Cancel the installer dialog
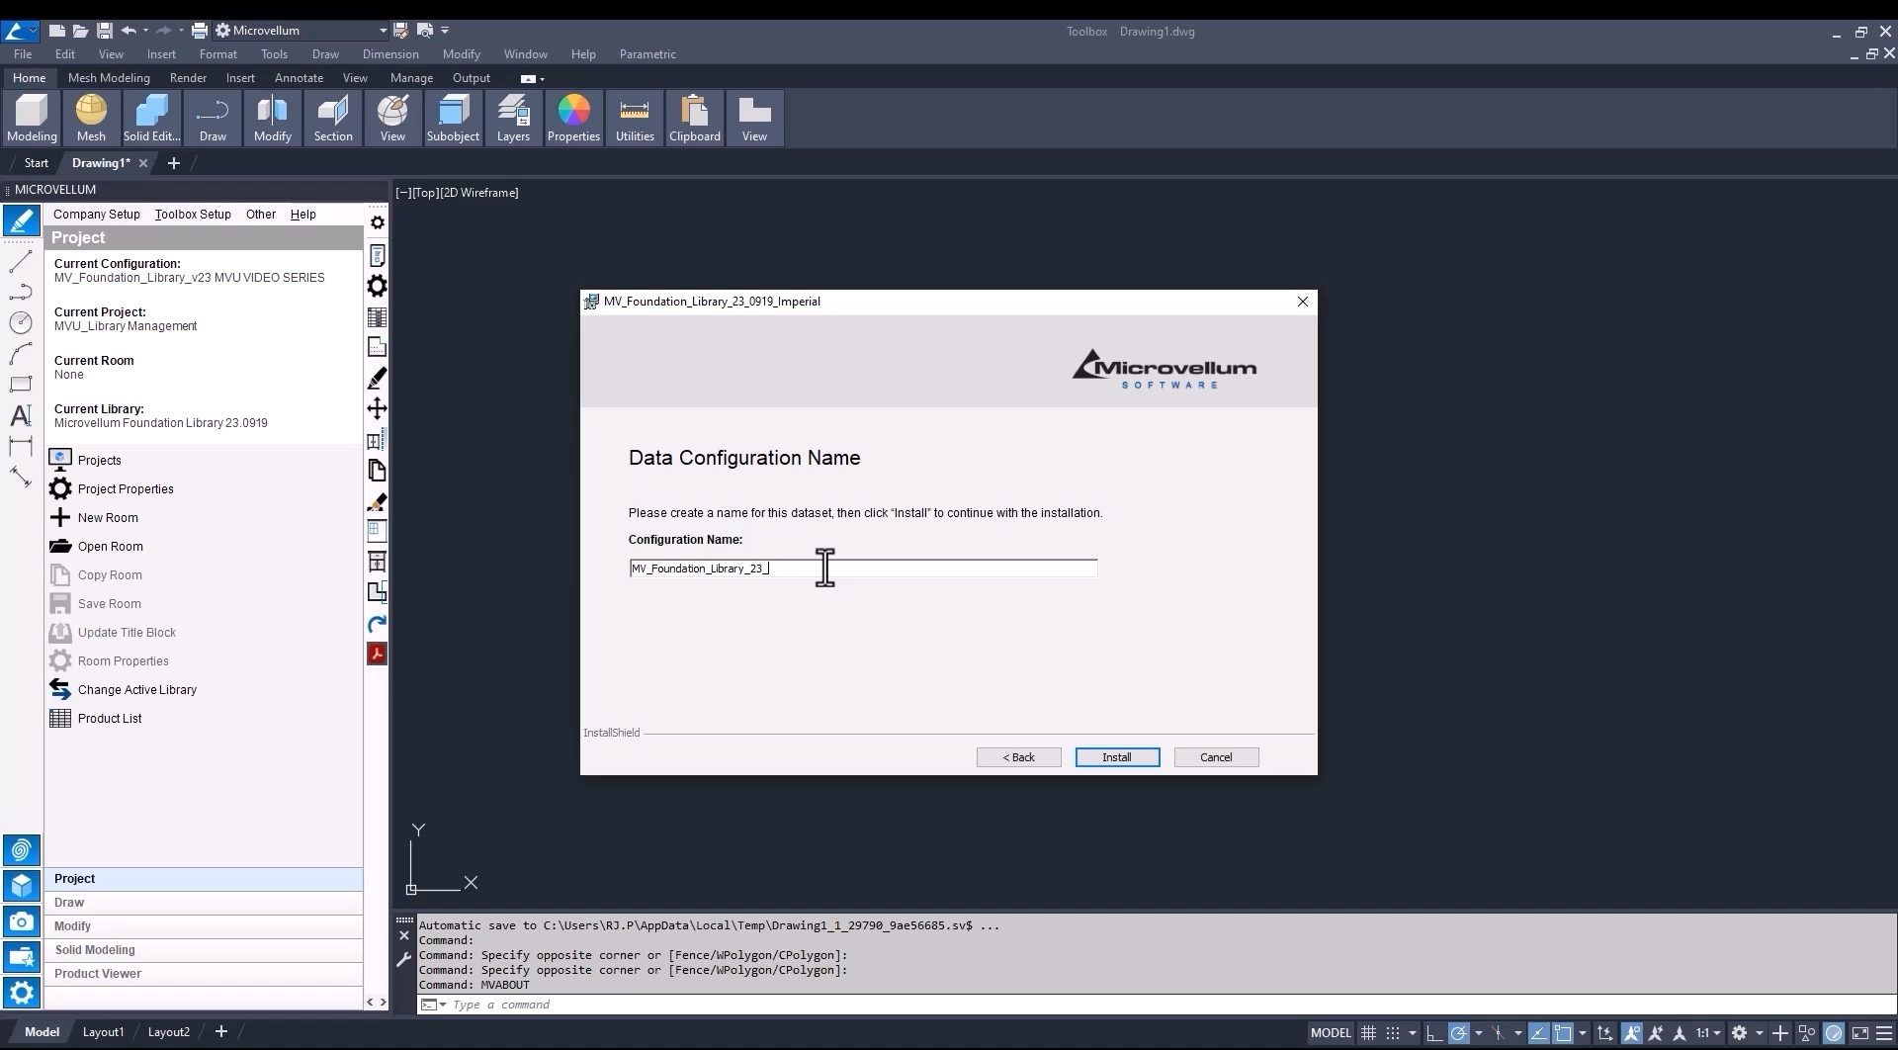This screenshot has width=1898, height=1050. 1216,757
